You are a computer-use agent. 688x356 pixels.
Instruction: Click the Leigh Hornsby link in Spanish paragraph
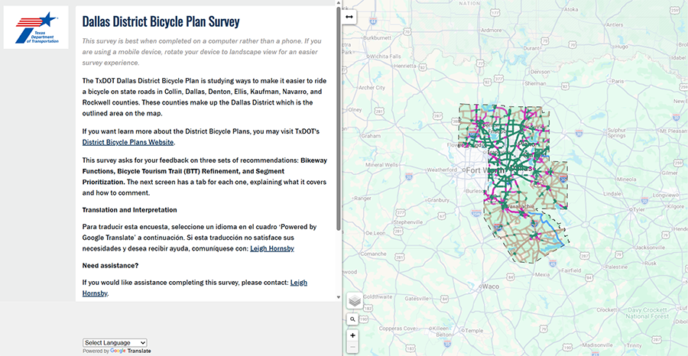(272, 248)
